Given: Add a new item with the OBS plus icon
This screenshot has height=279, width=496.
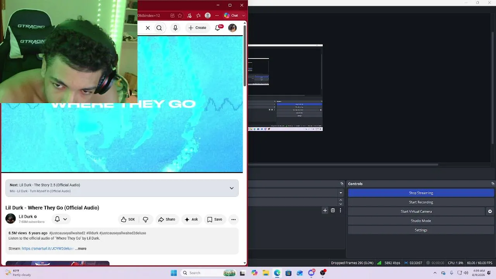Looking at the screenshot, I should point(325,210).
